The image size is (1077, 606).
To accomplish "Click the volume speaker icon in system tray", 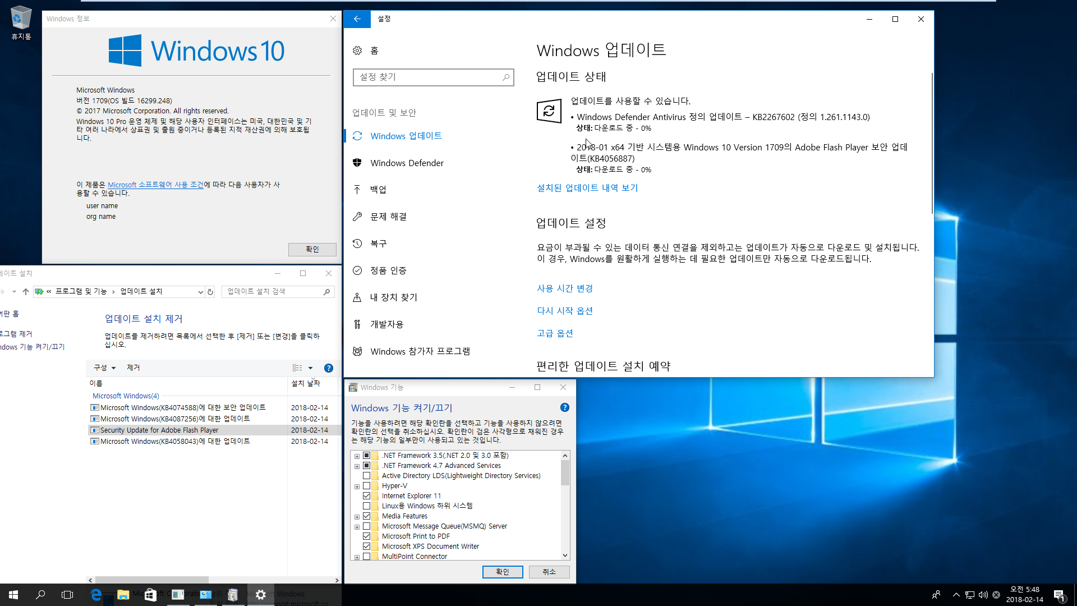I will click(x=983, y=595).
